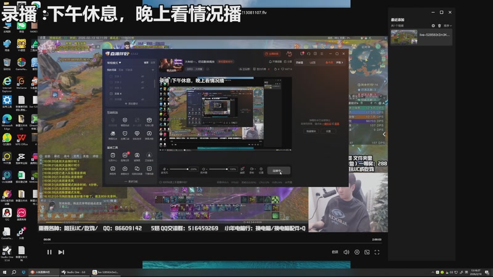Viewport: 493px width, 277px height.
Task: Open the green spreadsheet file icon
Action: (22, 177)
